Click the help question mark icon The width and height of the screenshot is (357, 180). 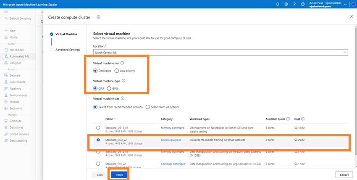click(294, 4)
